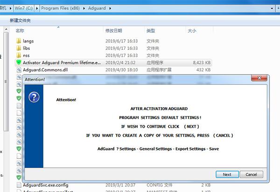Click the 2019/3/1 20:37 date cell
280x192 pixels.
point(120,185)
